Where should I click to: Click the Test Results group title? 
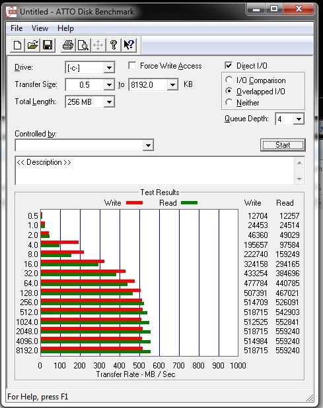pyautogui.click(x=160, y=192)
